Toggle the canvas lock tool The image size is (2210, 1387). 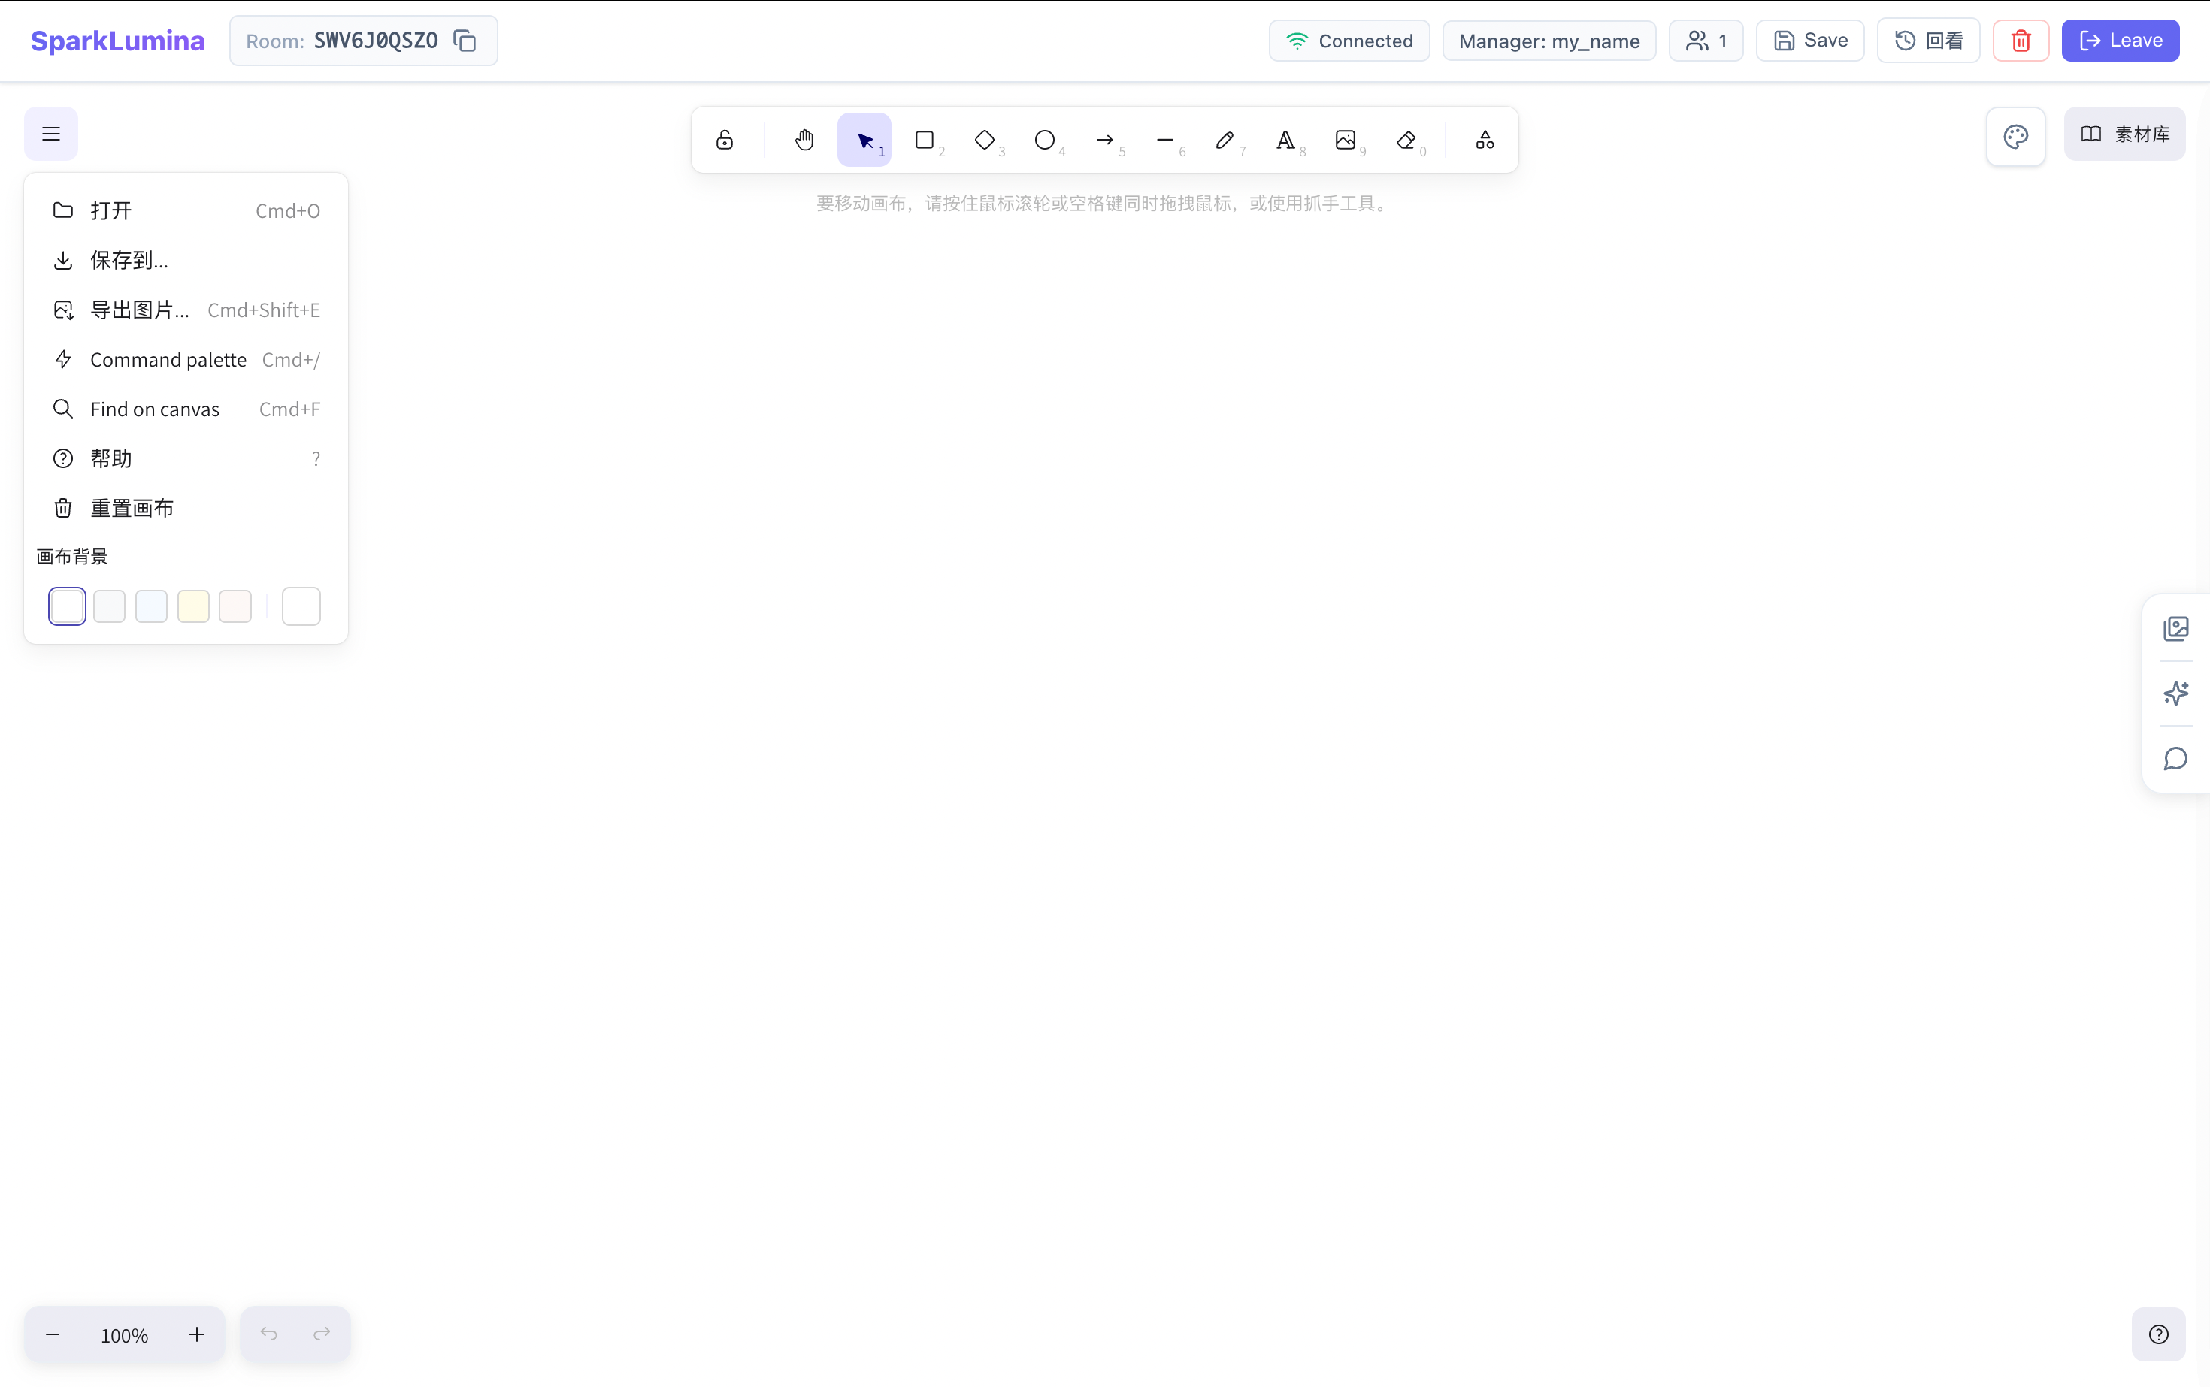coord(724,140)
